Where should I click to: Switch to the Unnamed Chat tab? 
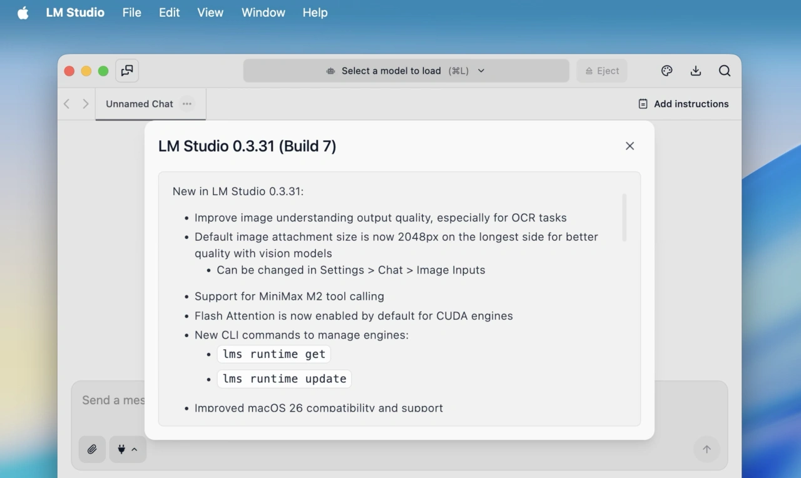tap(139, 103)
